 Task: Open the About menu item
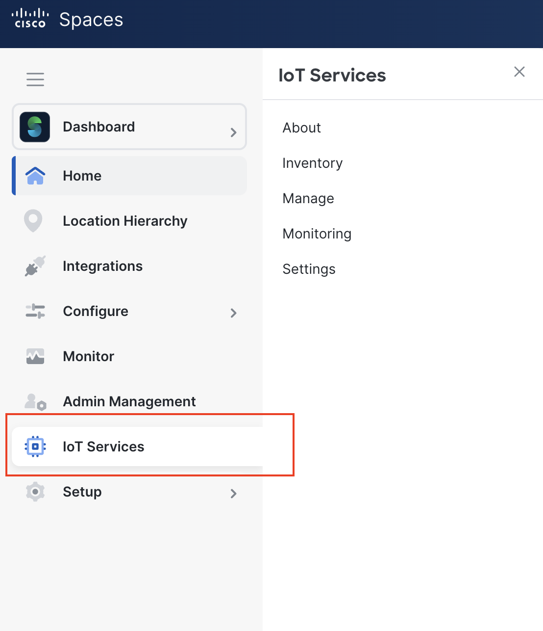click(x=301, y=128)
